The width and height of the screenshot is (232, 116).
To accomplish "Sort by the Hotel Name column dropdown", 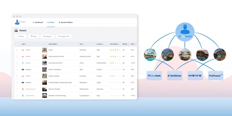I will click(x=54, y=44).
